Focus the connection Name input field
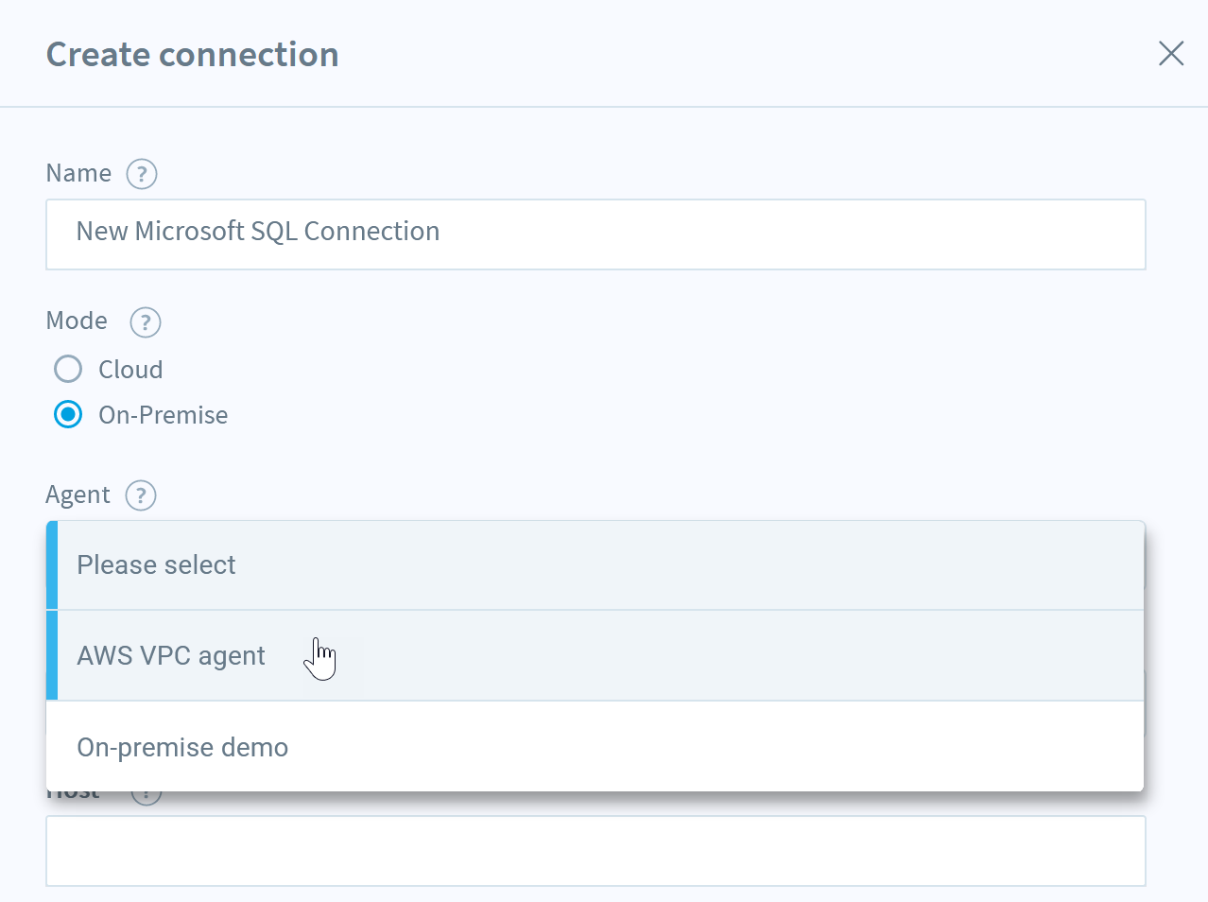This screenshot has height=902, width=1208. tap(595, 234)
